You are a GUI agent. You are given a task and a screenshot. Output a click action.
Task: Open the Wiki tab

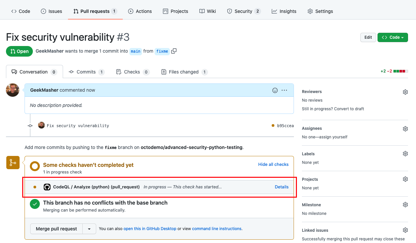(208, 11)
